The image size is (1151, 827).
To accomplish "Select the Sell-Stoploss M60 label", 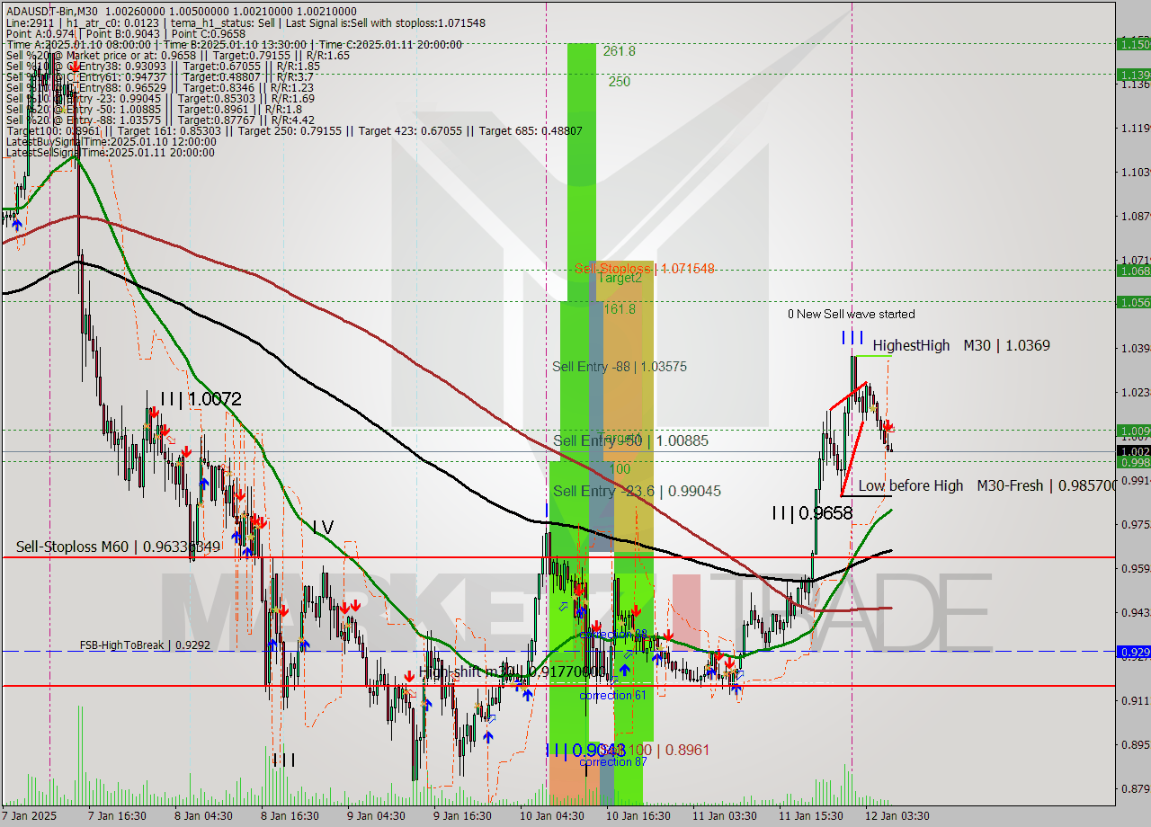I will (x=118, y=547).
